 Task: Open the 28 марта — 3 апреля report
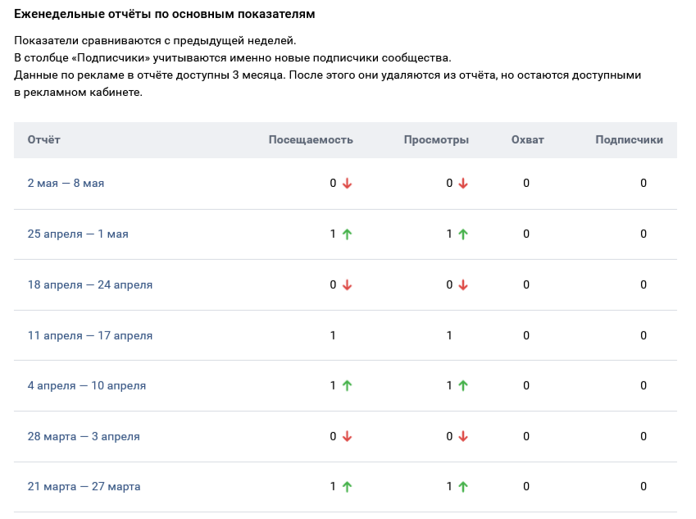(x=84, y=436)
